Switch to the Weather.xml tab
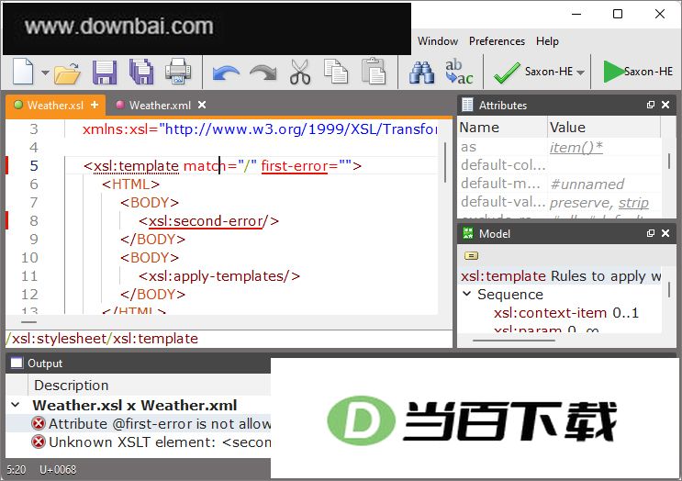The width and height of the screenshot is (682, 481). 160,106
